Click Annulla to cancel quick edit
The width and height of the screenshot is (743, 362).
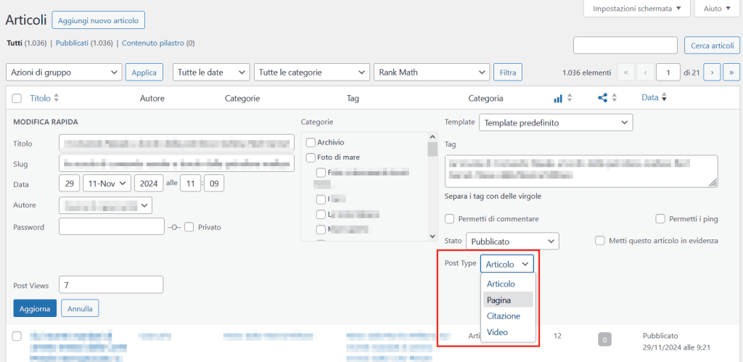click(80, 308)
